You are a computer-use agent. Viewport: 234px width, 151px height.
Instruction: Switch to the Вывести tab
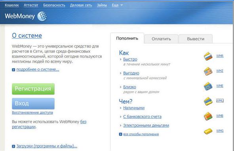[x=196, y=39]
